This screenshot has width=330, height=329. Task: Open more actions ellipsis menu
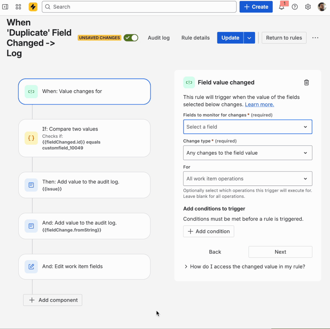coord(315,38)
